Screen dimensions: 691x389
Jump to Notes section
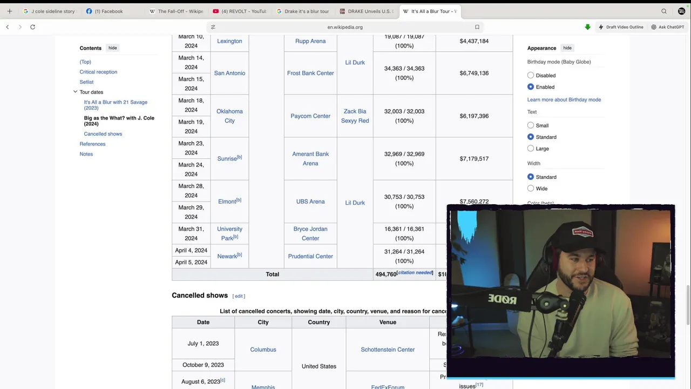pos(86,154)
